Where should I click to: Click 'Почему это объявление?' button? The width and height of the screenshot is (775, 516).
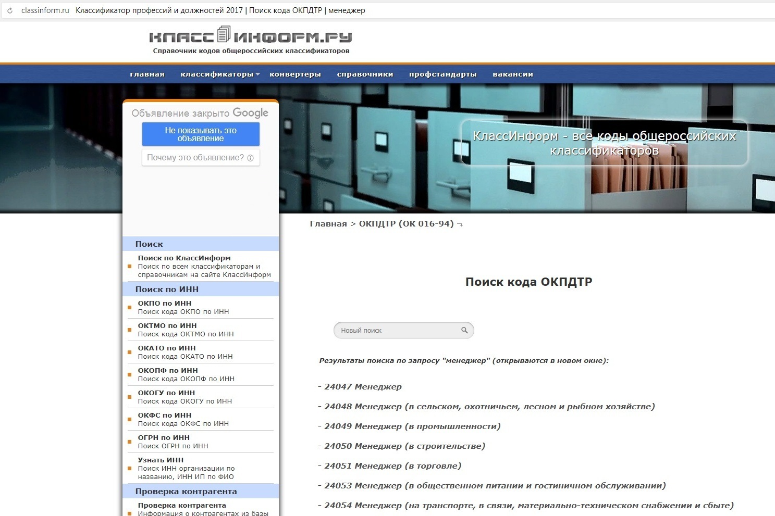tap(201, 158)
